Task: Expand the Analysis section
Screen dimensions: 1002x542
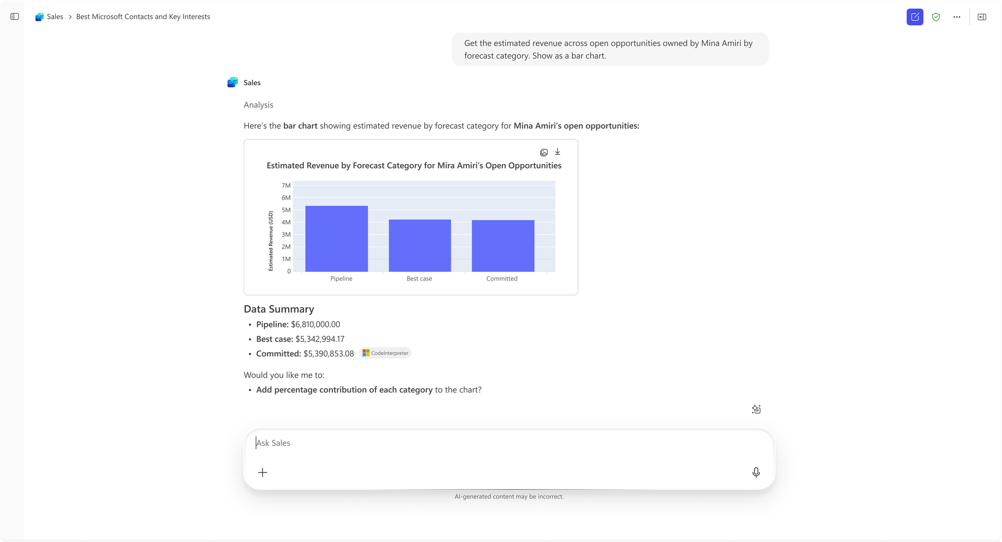Action: coord(258,105)
